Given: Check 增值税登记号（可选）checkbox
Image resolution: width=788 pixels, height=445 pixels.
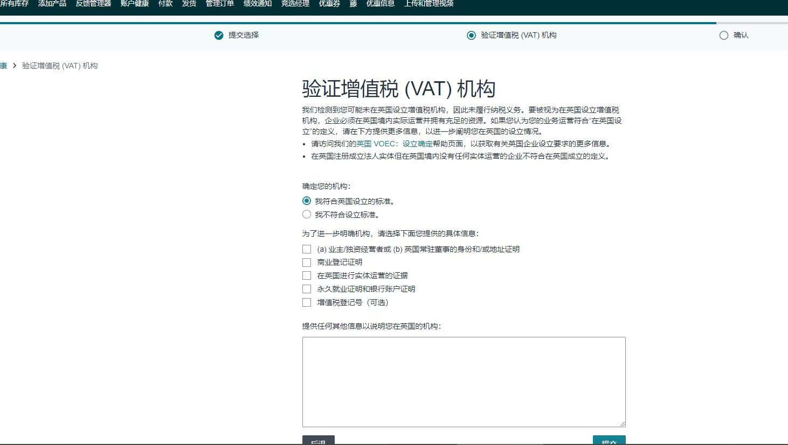Looking at the screenshot, I should click(x=307, y=302).
